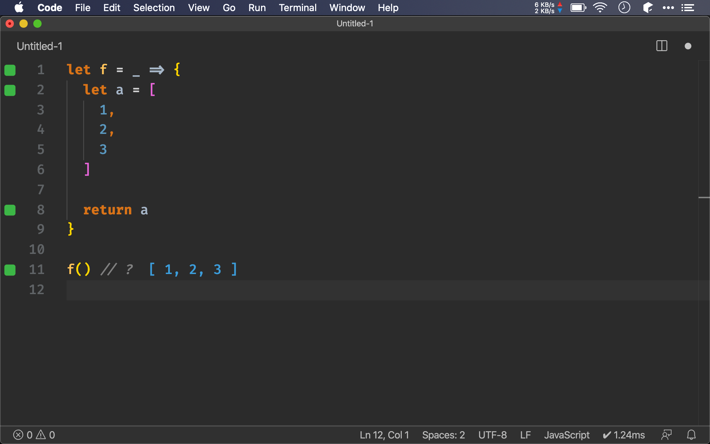Screen dimensions: 710x444
Task: Open the three-dots menu bar item
Action: pyautogui.click(x=668, y=8)
